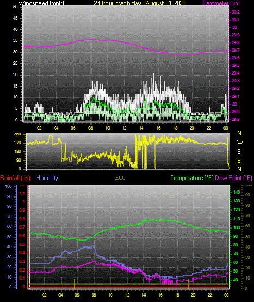Click the 29.5 barometer scale value
The height and width of the screenshot is (302, 254).
coord(235,66)
